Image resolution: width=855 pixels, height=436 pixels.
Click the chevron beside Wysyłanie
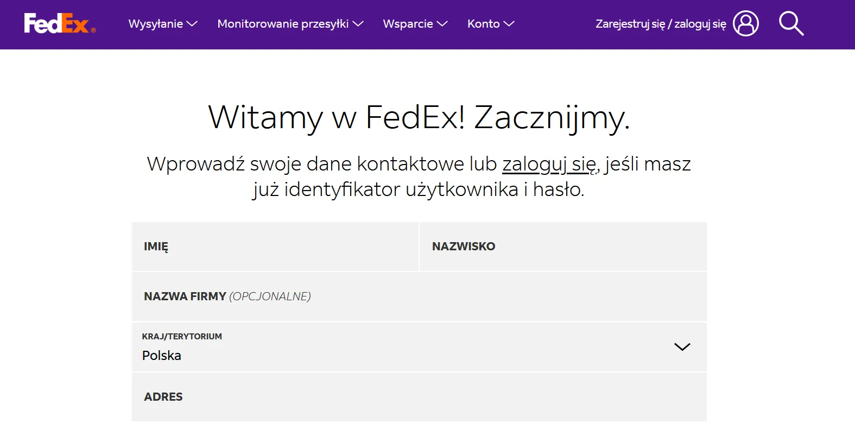(192, 24)
